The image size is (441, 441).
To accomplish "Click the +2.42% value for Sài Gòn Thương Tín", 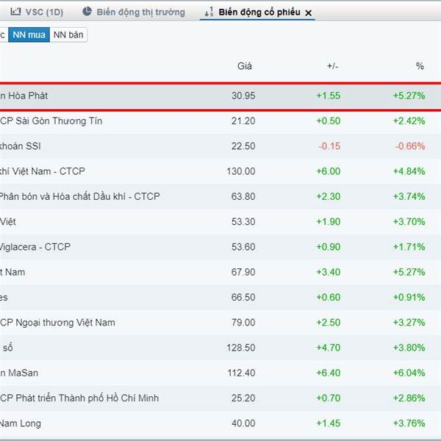I will [x=409, y=121].
